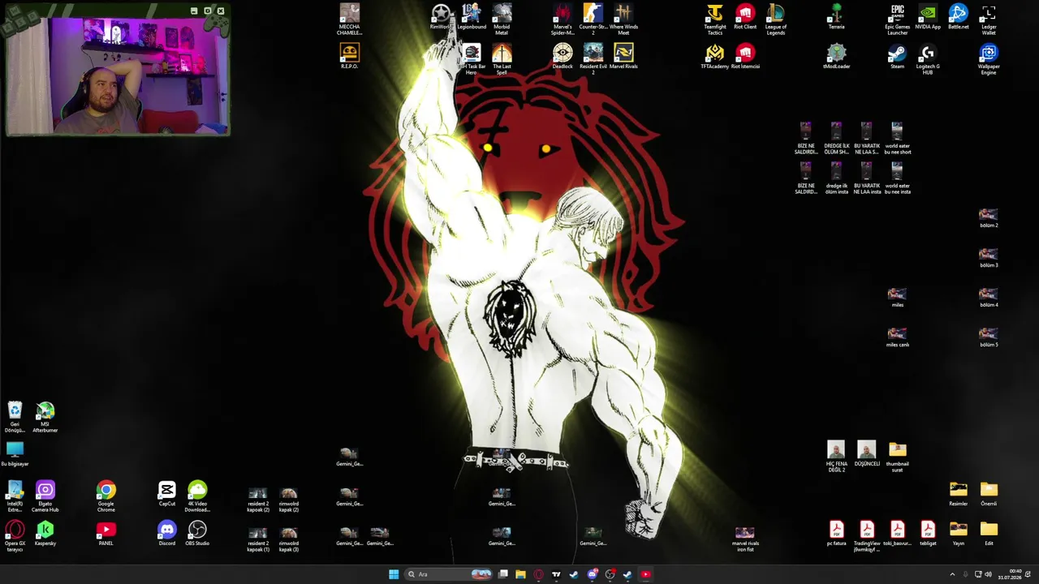Image resolution: width=1039 pixels, height=584 pixels.
Task: Select the Ledger Wallet icon
Action: pos(989,19)
